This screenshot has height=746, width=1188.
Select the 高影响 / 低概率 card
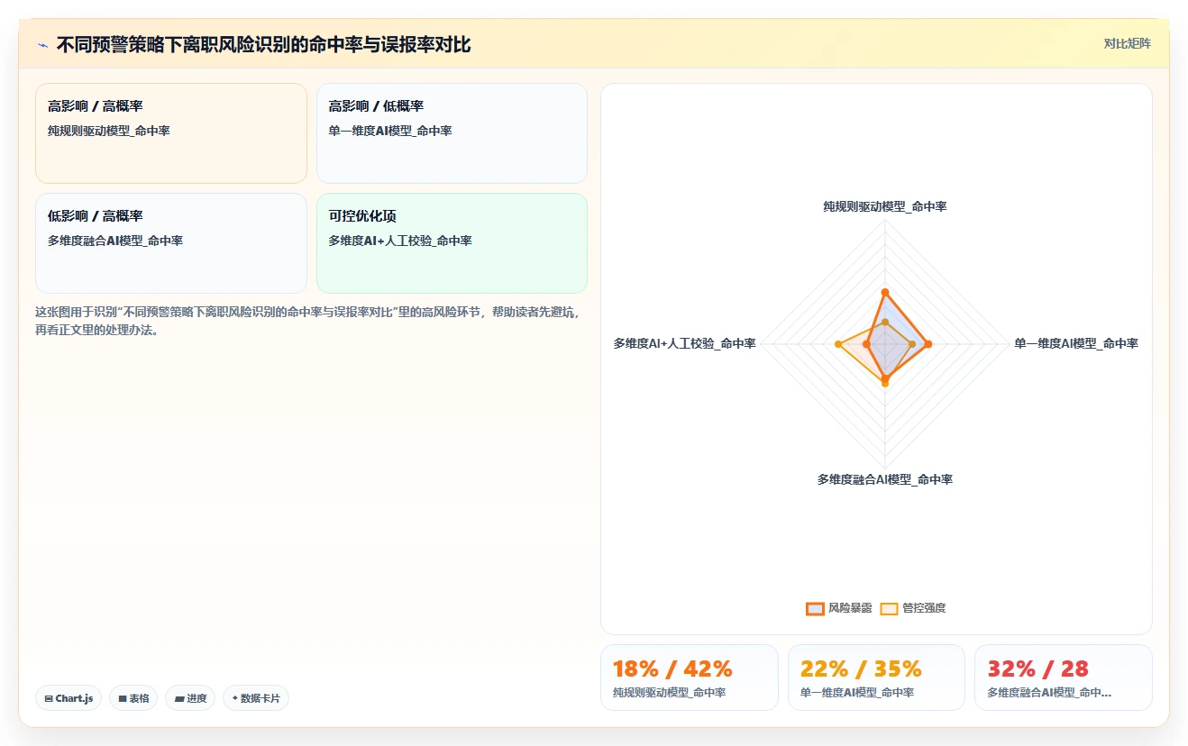452,133
